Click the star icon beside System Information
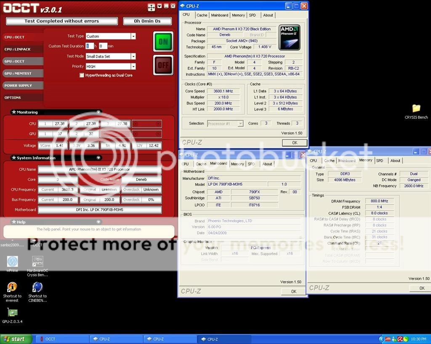The width and height of the screenshot is (431, 344). point(14,158)
